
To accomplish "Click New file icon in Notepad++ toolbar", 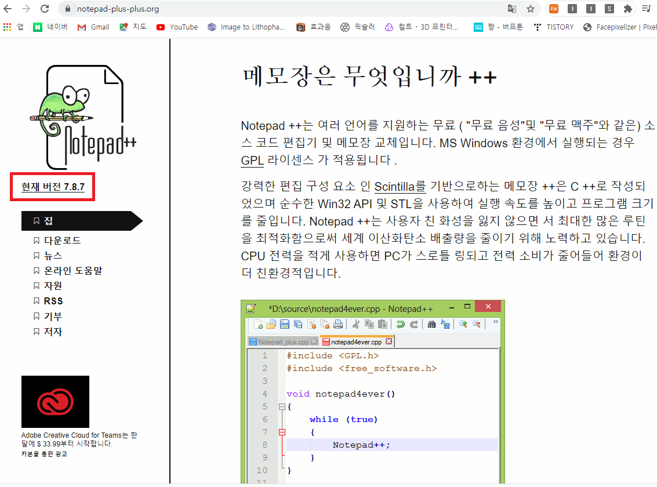I will point(258,324).
